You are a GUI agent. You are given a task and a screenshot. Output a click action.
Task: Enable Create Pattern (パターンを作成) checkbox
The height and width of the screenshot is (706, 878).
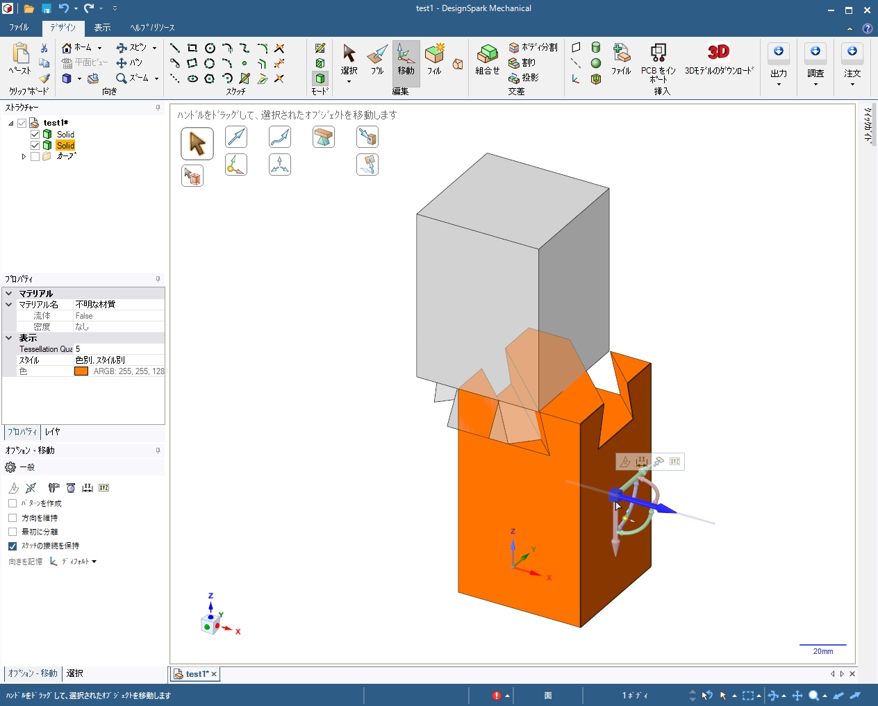(x=13, y=503)
